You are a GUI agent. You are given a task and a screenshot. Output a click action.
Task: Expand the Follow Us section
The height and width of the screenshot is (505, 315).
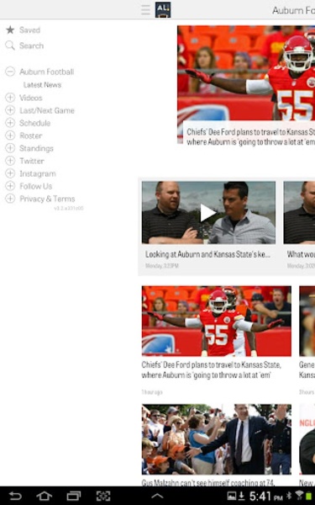tap(10, 186)
